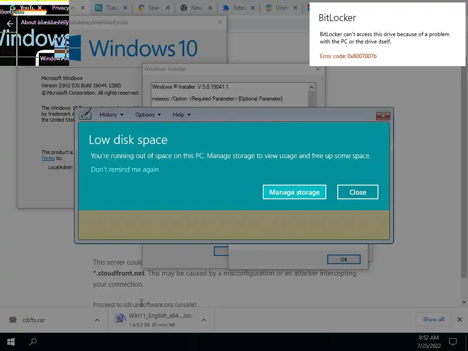The width and height of the screenshot is (468, 351).
Task: Click Show all downloads button
Action: click(433, 319)
